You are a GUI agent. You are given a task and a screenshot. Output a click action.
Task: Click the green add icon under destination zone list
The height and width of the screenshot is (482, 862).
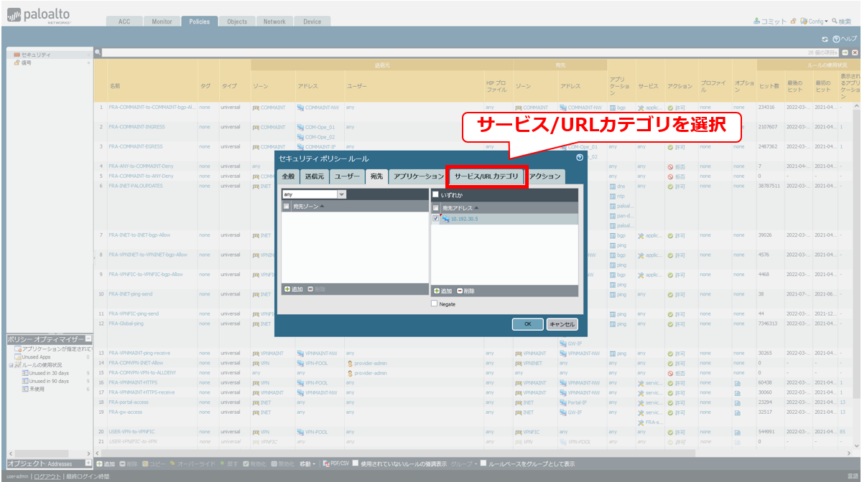click(x=287, y=289)
